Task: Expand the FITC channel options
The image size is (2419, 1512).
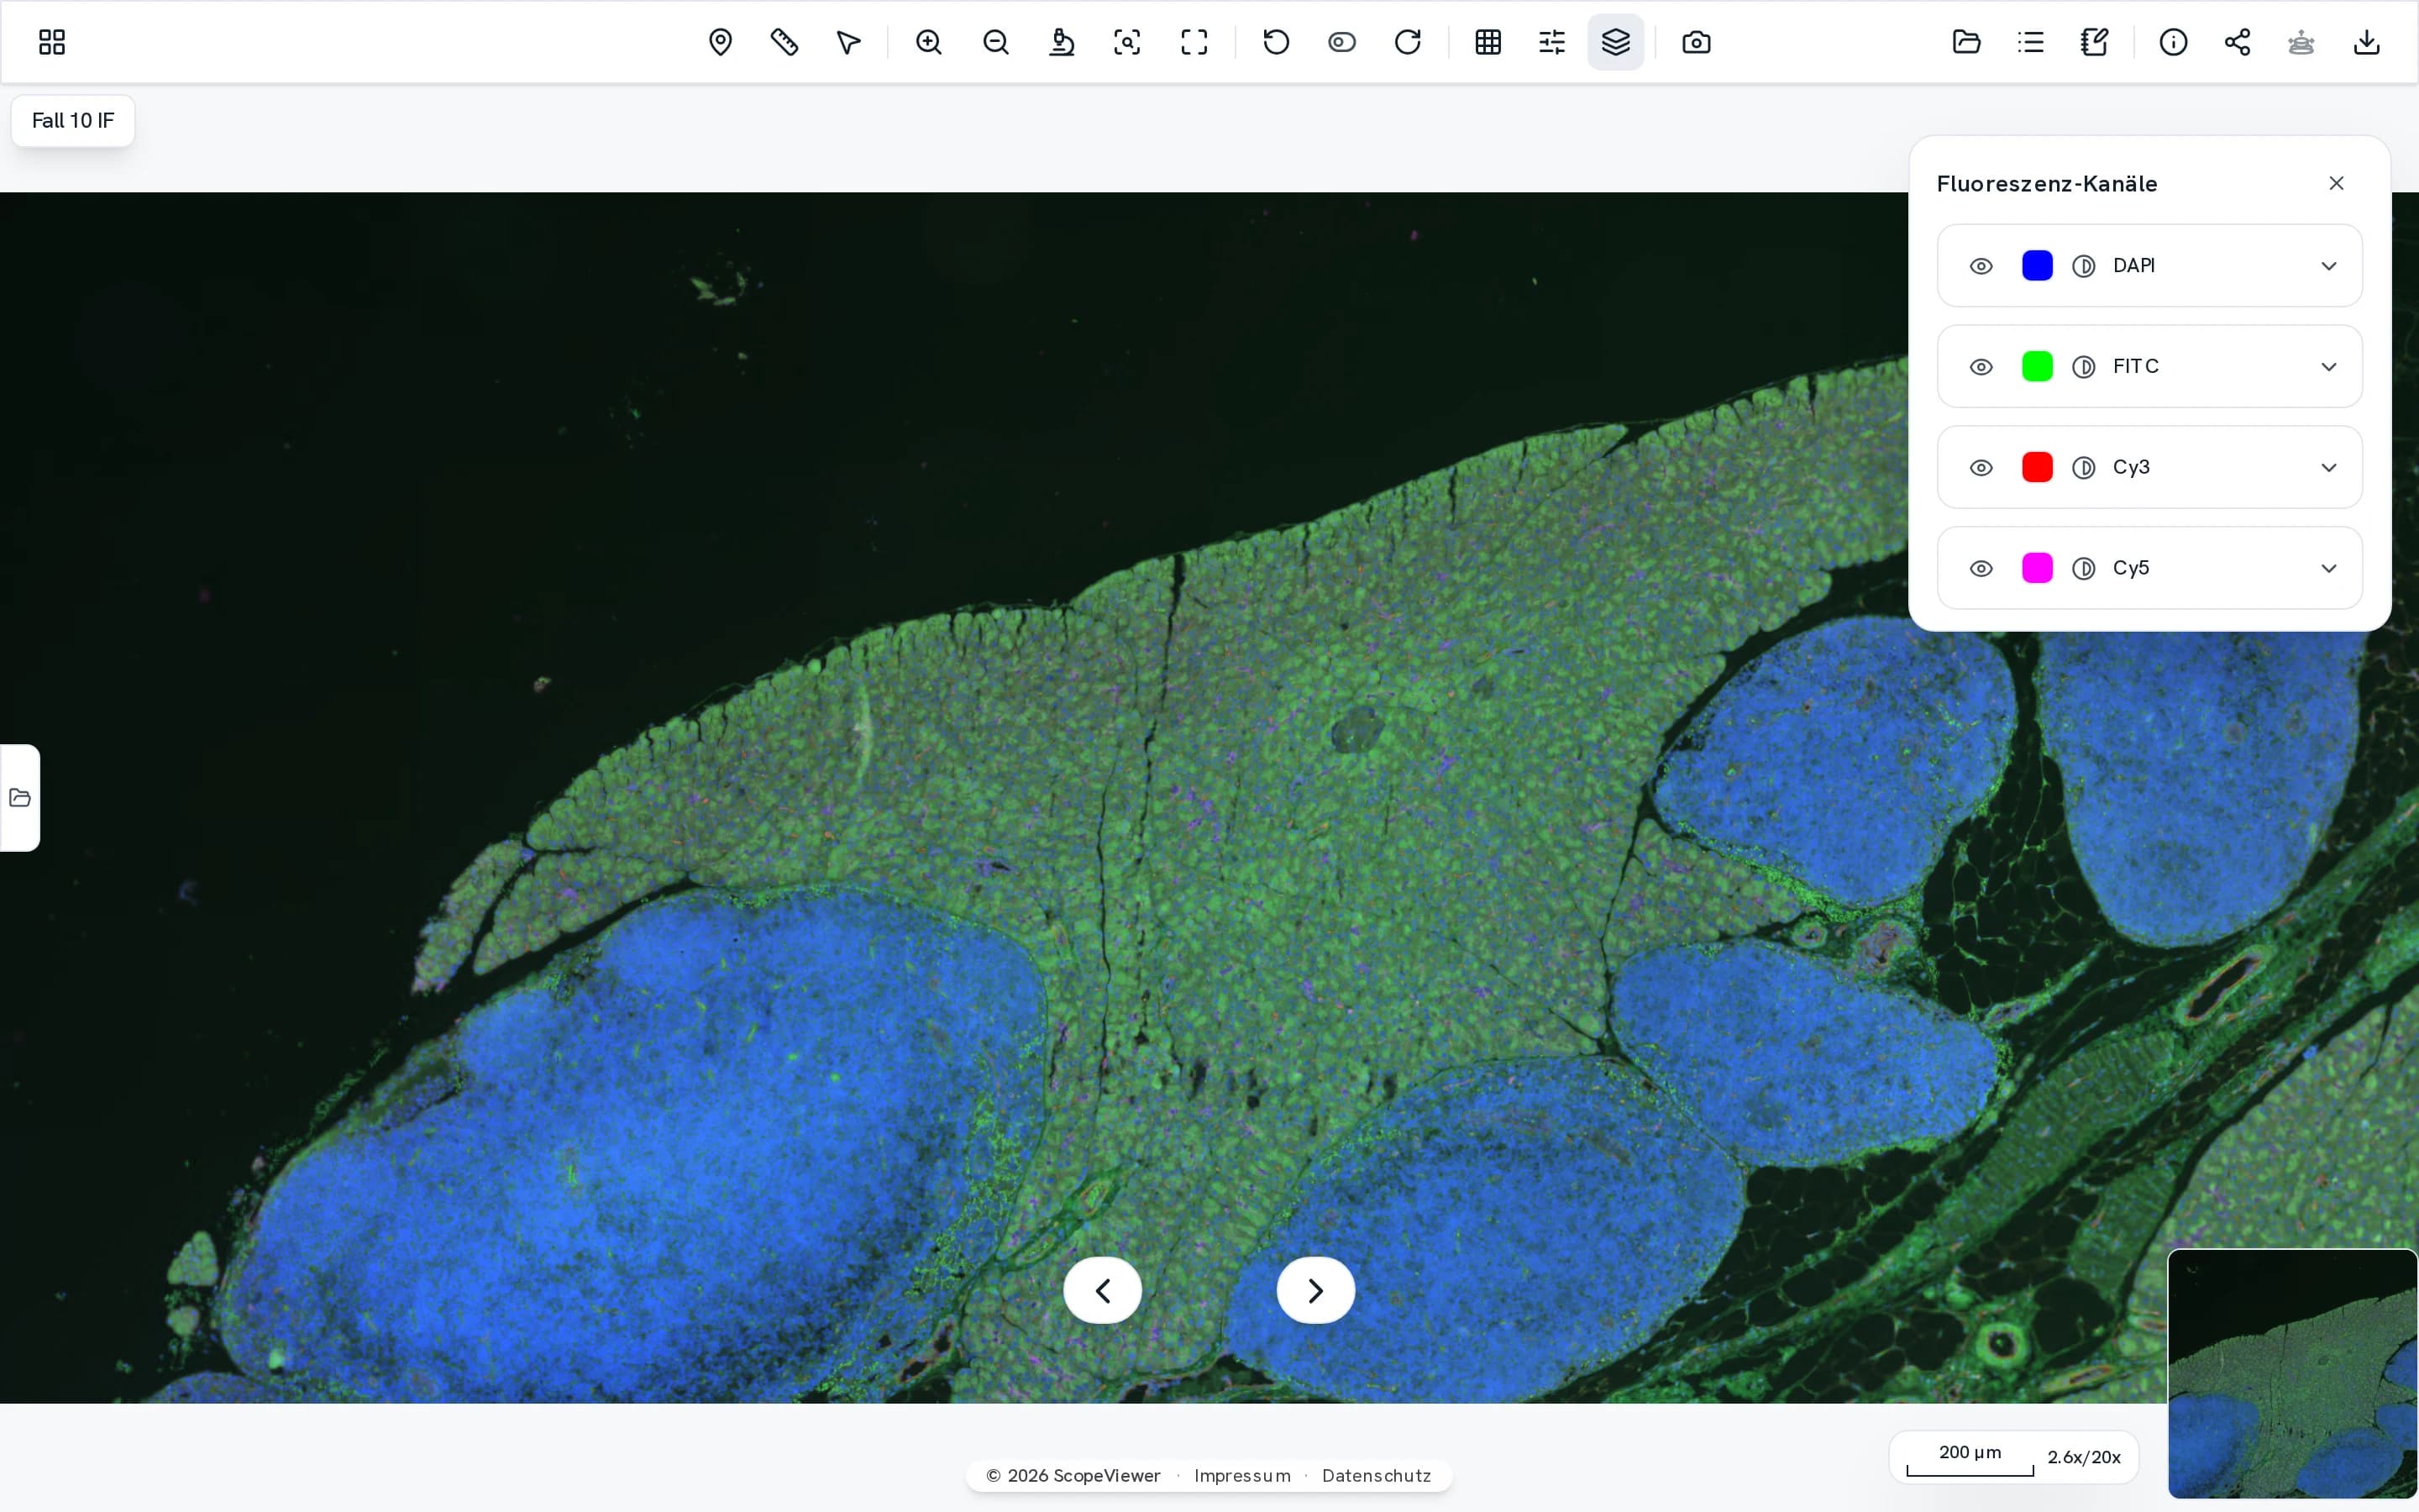Action: pyautogui.click(x=2329, y=367)
